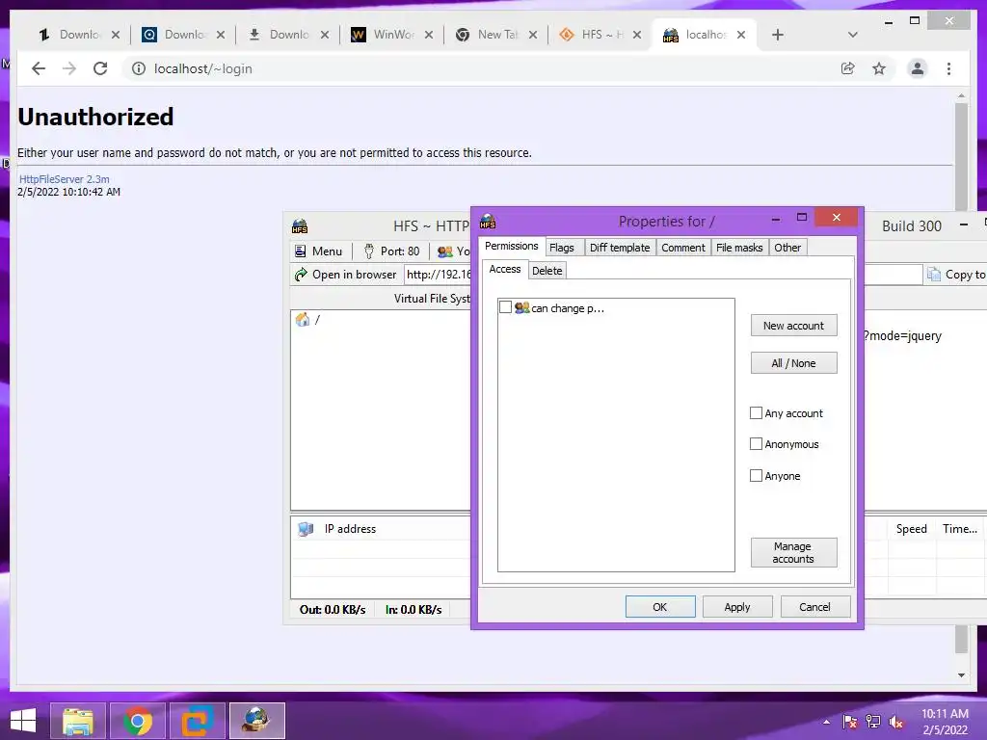Close the WinWorld tab
987x740 pixels.
(429, 35)
